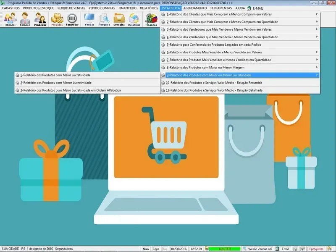Viewport: 336px width, 252px height.
Task: Open the FERRAMENTAS menu
Action: click(x=221, y=8)
